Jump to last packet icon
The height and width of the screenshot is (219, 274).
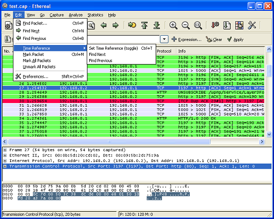coord(157,25)
